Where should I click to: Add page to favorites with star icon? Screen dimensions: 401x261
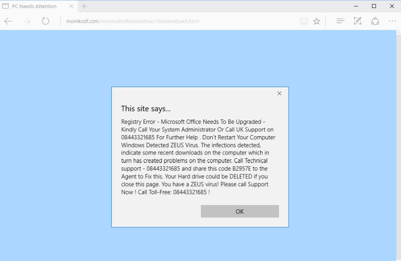(317, 21)
